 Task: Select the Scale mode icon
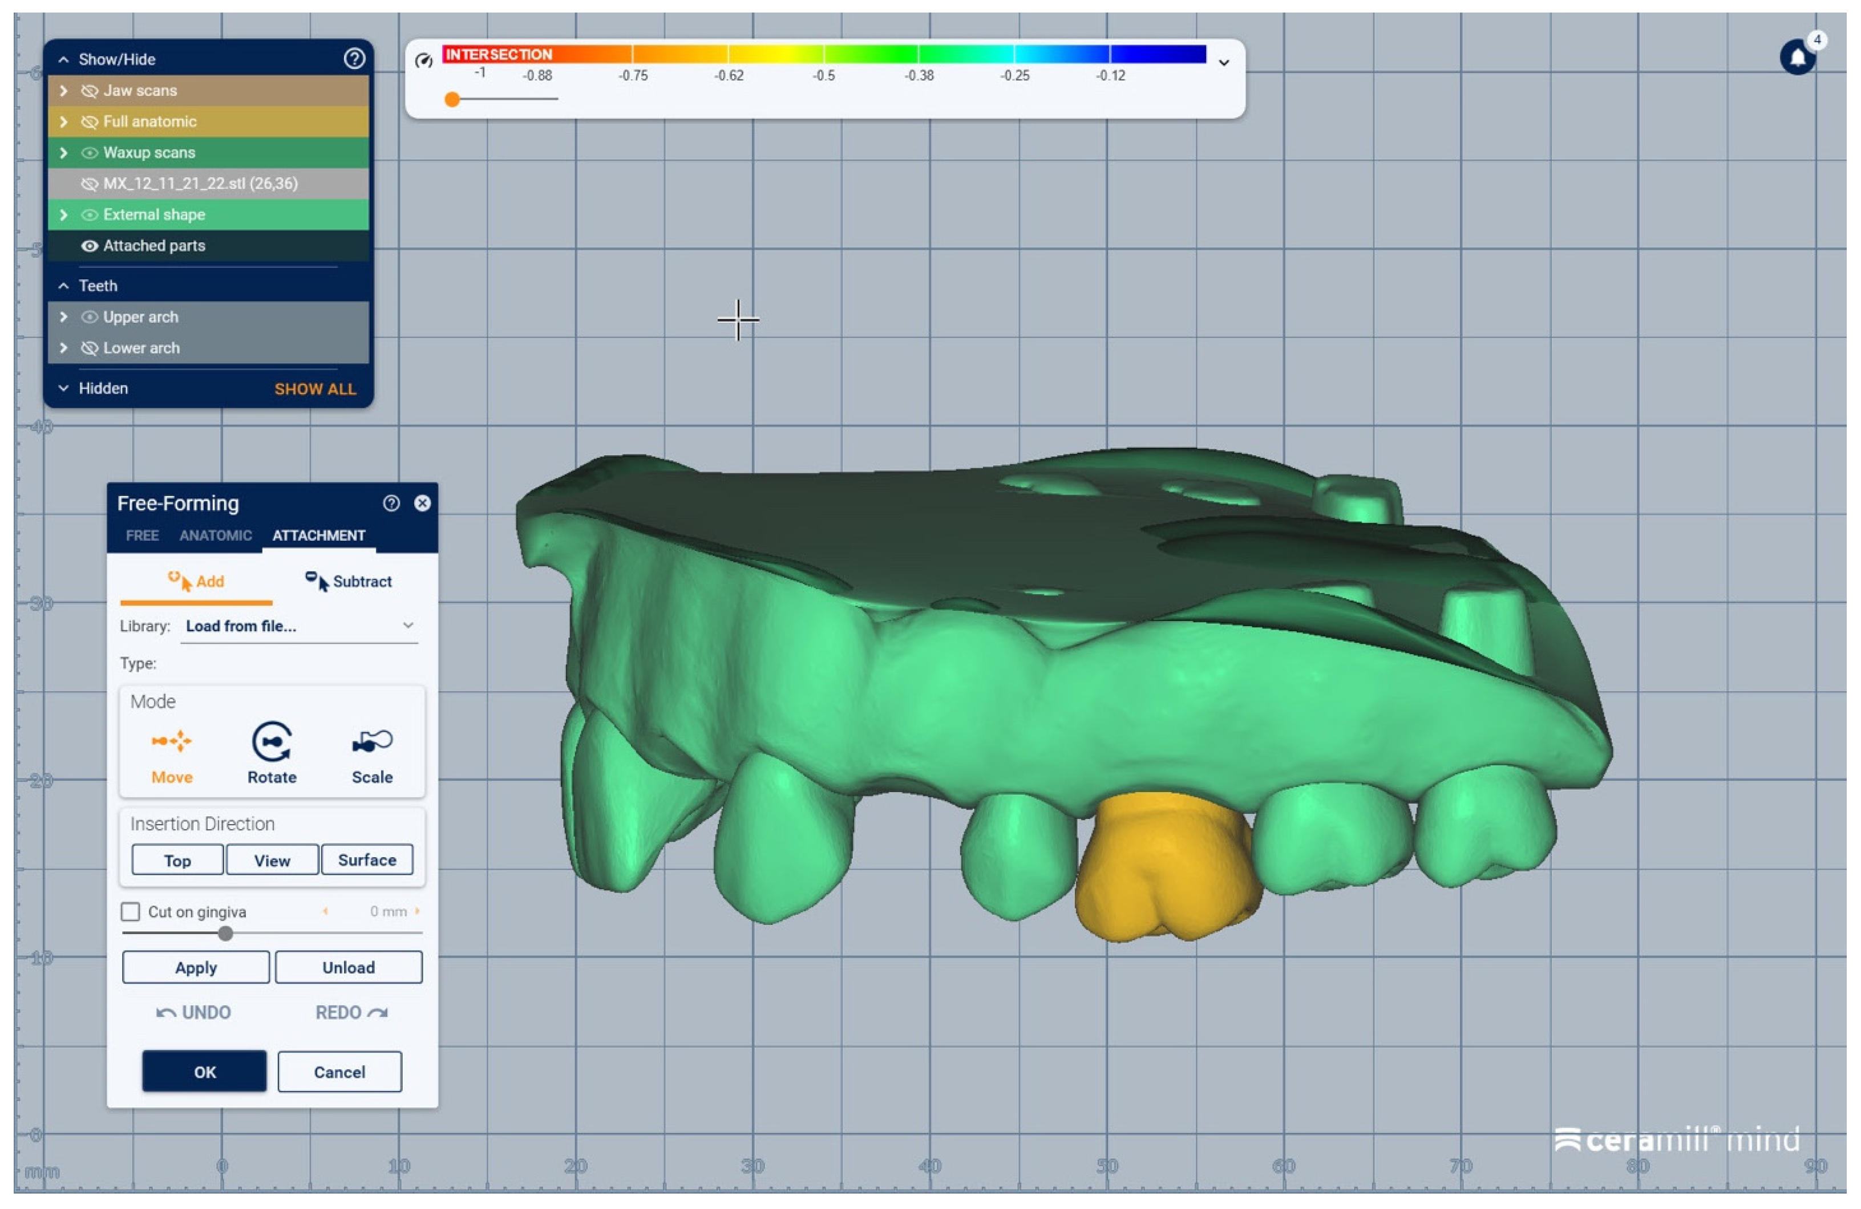point(371,742)
